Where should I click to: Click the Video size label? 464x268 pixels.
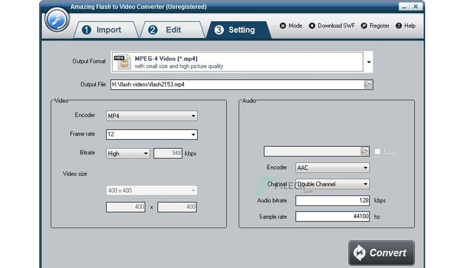(75, 174)
